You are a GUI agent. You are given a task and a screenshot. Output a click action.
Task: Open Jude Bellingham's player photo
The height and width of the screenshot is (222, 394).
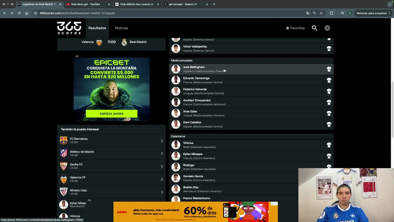click(176, 69)
